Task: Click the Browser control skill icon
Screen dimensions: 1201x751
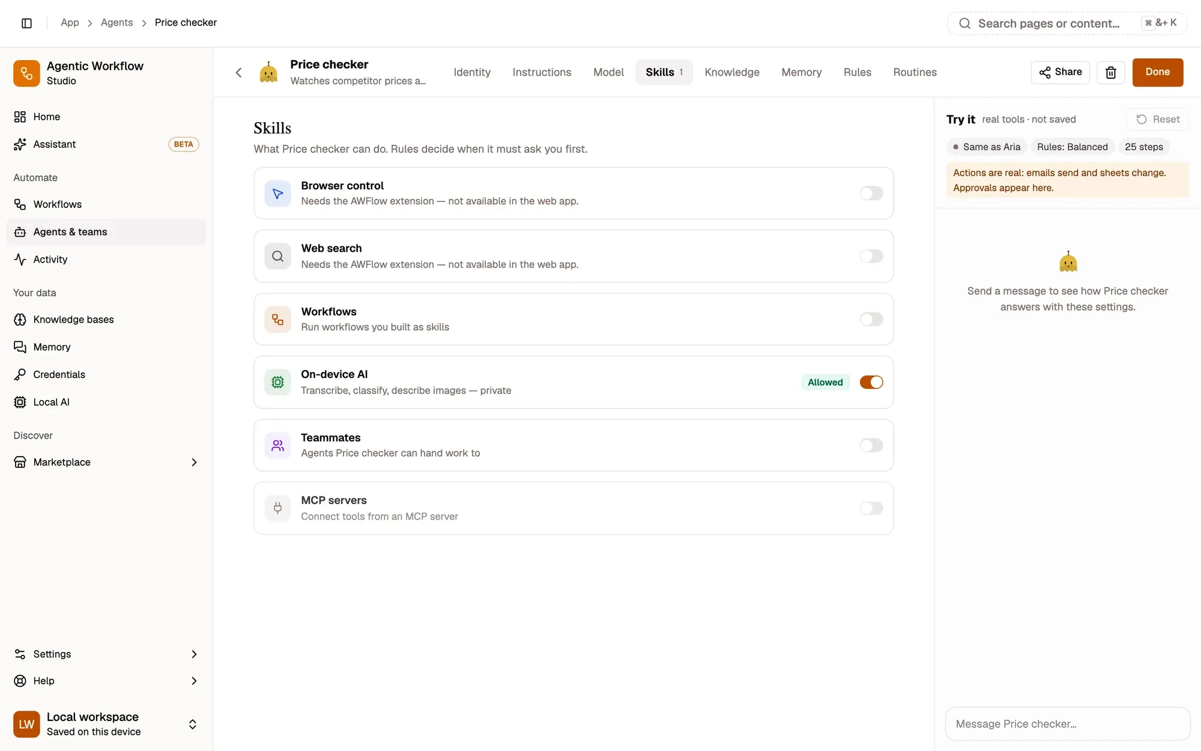Action: point(277,193)
